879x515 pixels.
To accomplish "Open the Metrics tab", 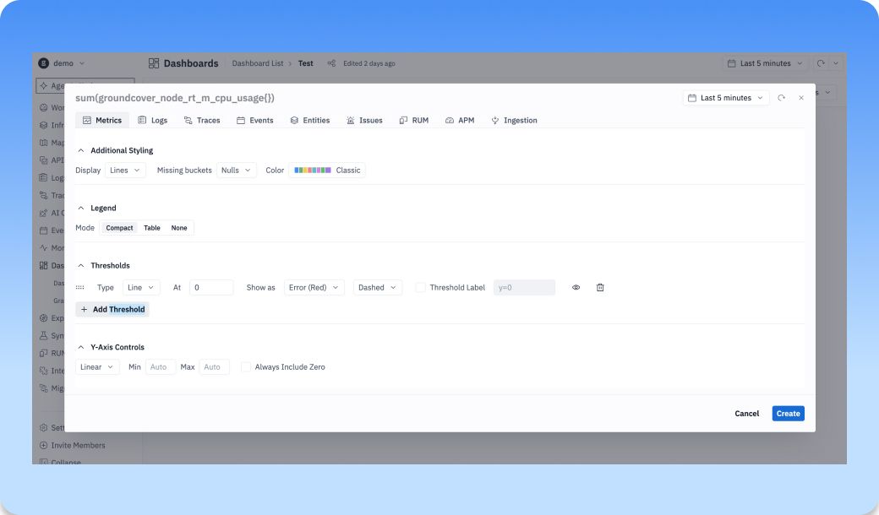I will pyautogui.click(x=102, y=121).
